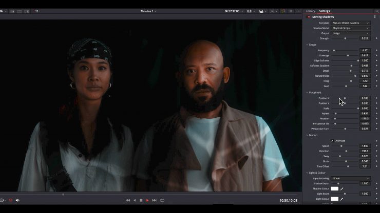Add keyframe for Strength parameter

click(376, 38)
